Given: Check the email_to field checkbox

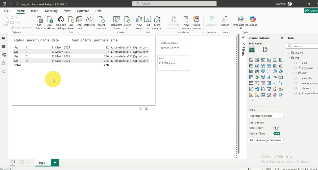Looking at the screenshot, I should click(x=296, y=78).
